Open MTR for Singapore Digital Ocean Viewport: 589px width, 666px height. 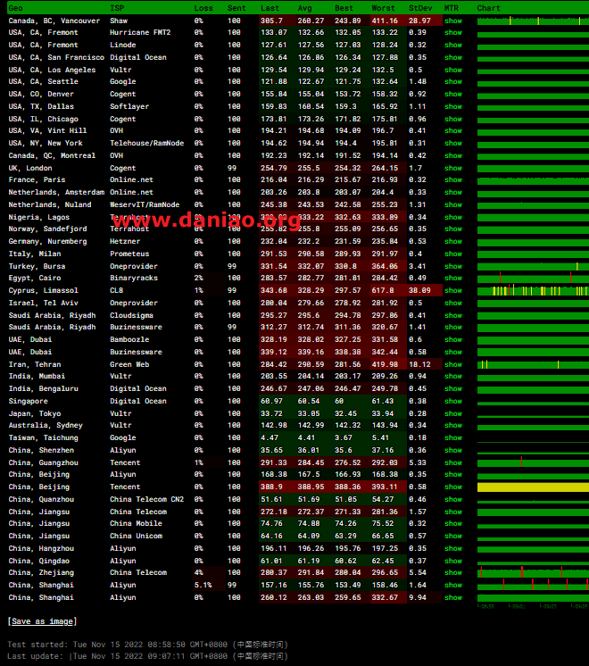tap(453, 401)
